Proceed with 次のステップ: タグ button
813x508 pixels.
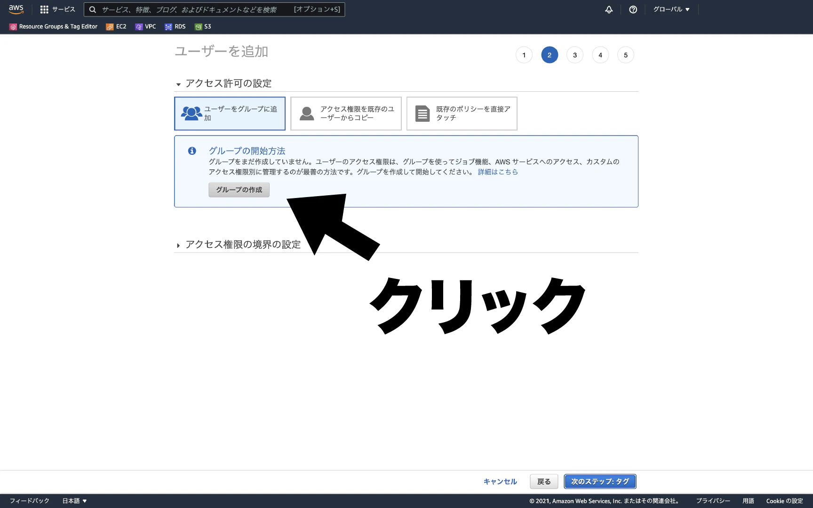tap(600, 482)
